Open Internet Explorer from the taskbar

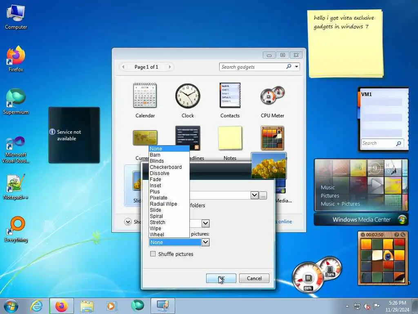coord(36,306)
